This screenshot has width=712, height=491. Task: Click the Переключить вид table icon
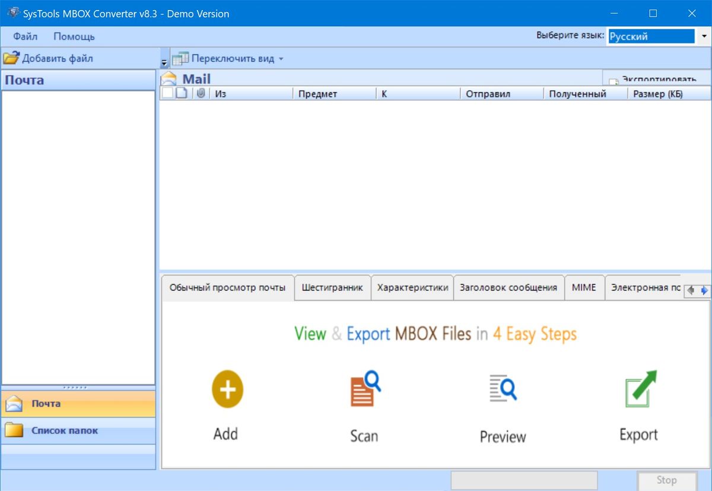pyautogui.click(x=180, y=58)
